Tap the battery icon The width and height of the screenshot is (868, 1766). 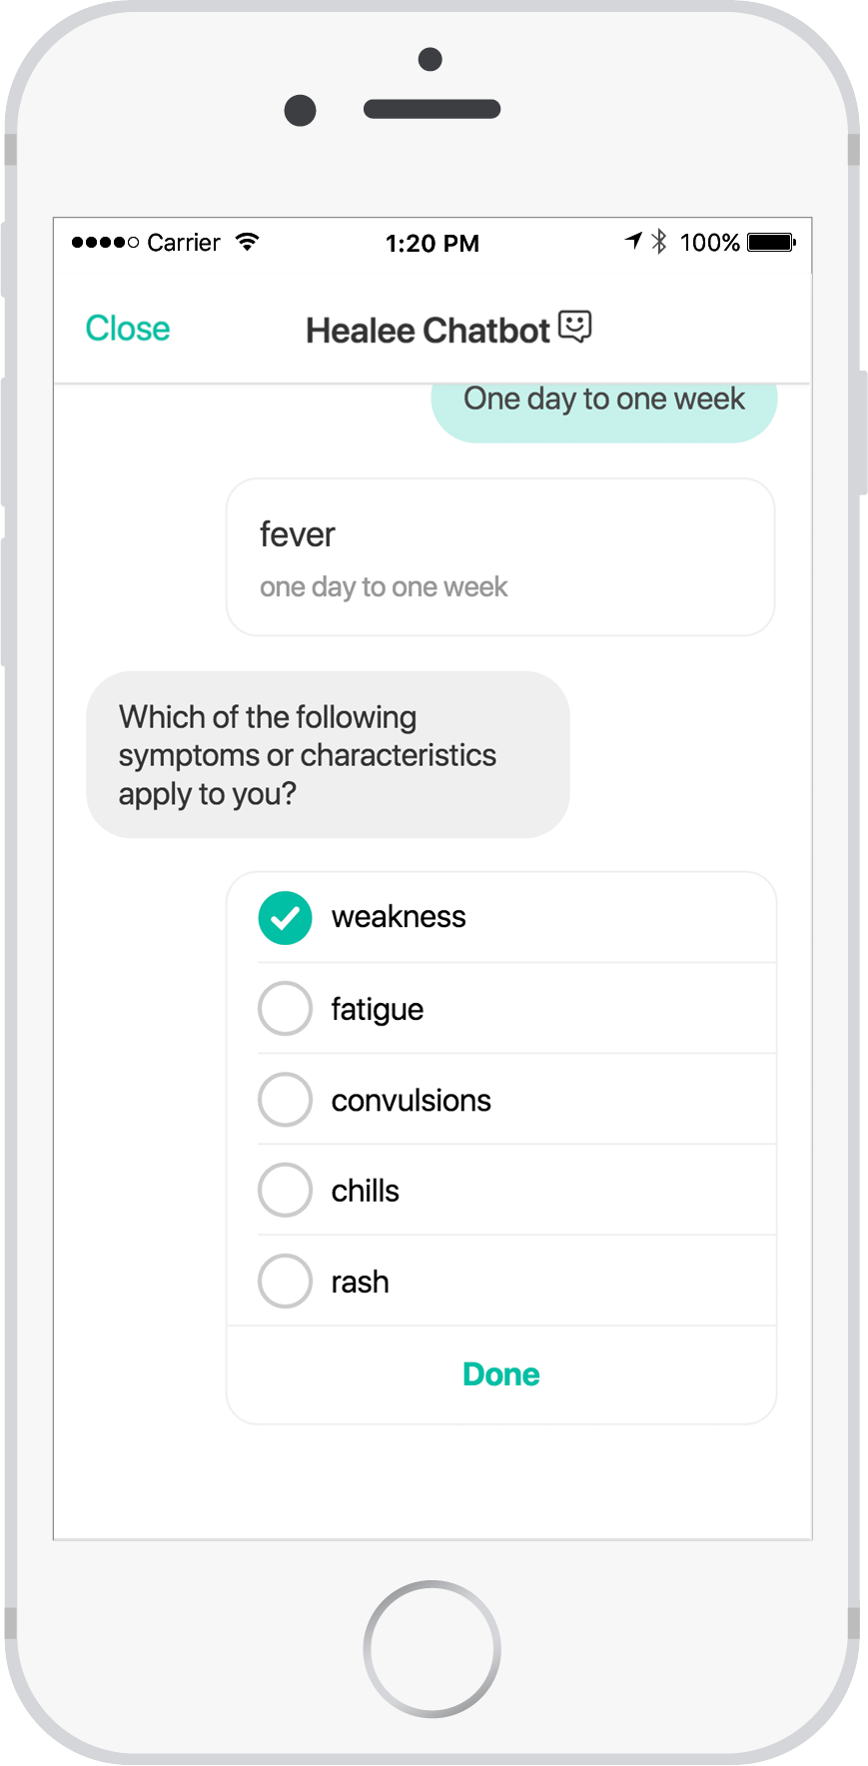pyautogui.click(x=771, y=242)
